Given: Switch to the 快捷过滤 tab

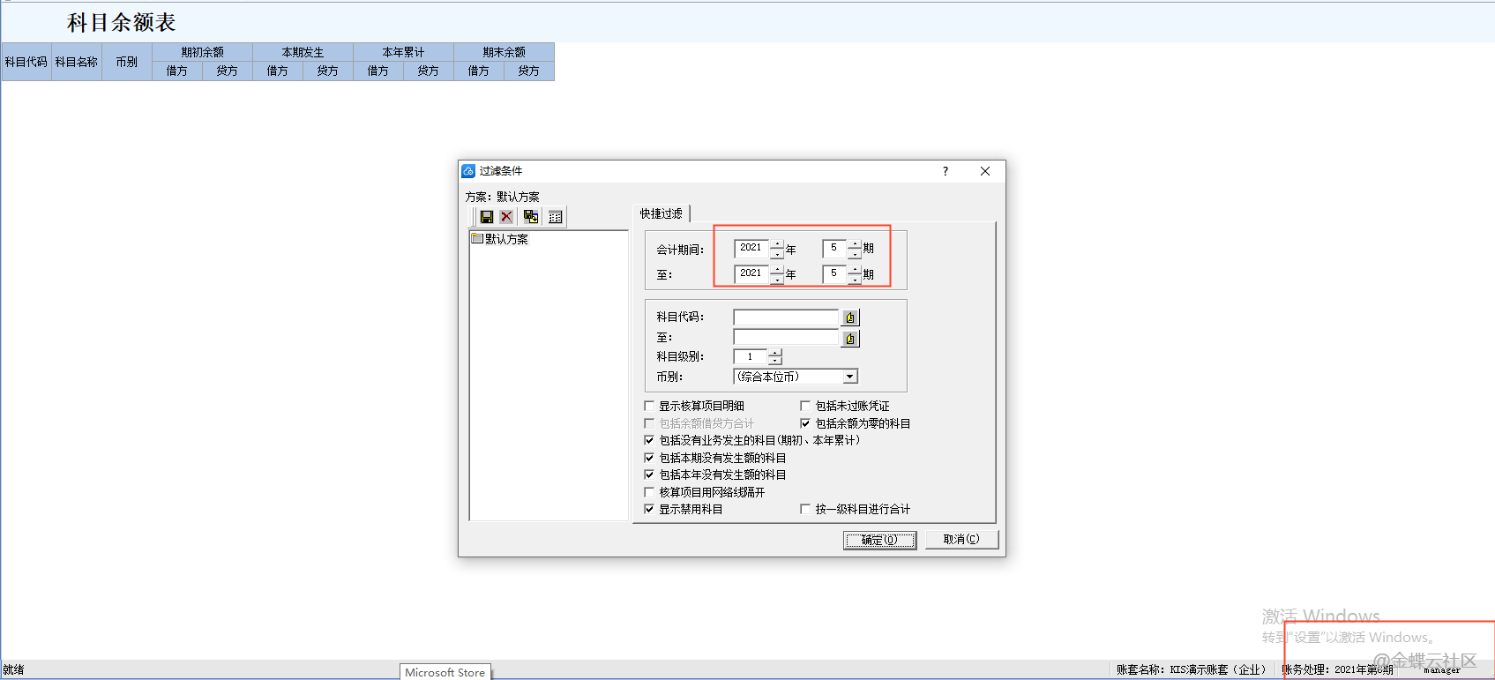Looking at the screenshot, I should [x=662, y=213].
